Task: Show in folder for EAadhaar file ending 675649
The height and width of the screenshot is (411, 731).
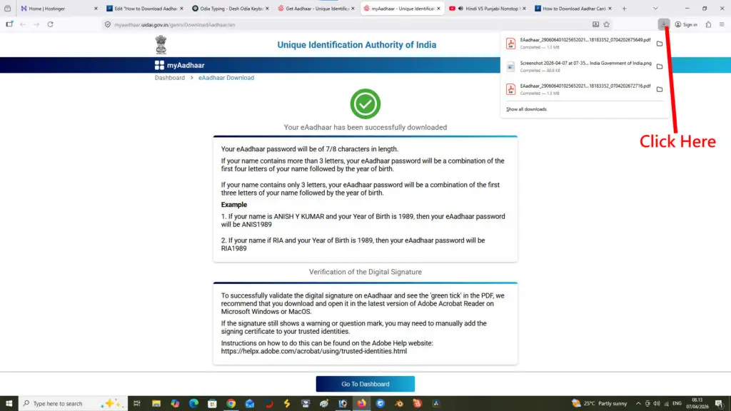Action: 659,44
